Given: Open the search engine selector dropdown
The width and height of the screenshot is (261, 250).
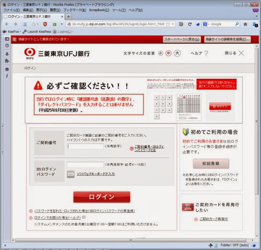Looking at the screenshot, I should coord(206,24).
